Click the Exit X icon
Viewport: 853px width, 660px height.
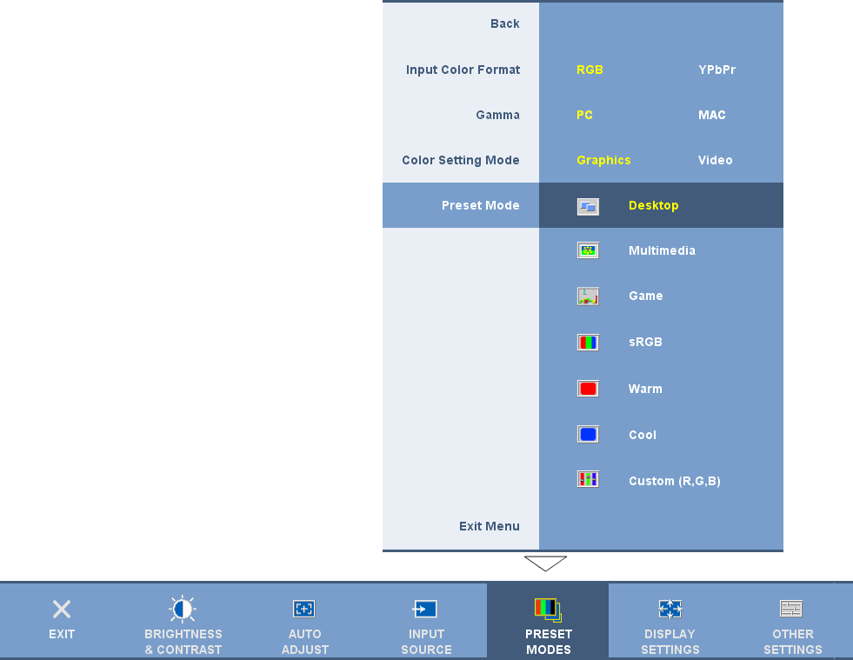[62, 610]
